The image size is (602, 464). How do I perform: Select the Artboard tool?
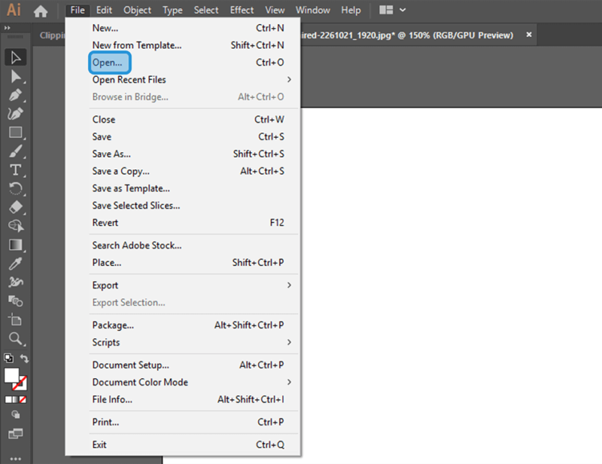[x=15, y=320]
